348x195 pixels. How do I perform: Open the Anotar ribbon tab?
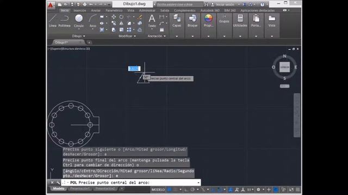pos(96,10)
